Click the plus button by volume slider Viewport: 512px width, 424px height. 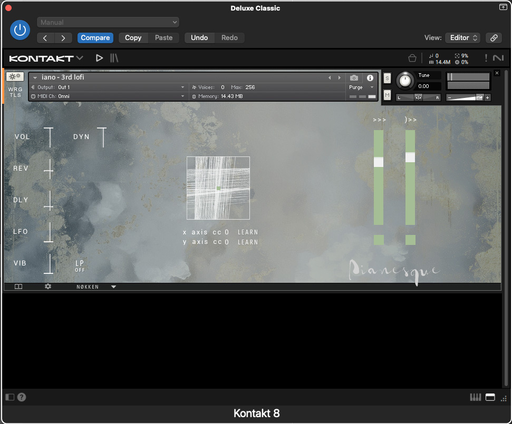(x=488, y=97)
